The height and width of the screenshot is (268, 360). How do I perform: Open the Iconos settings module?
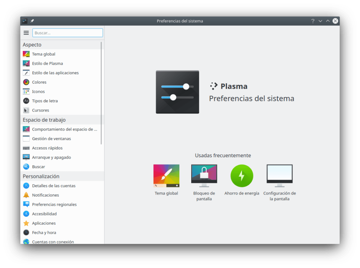click(38, 91)
